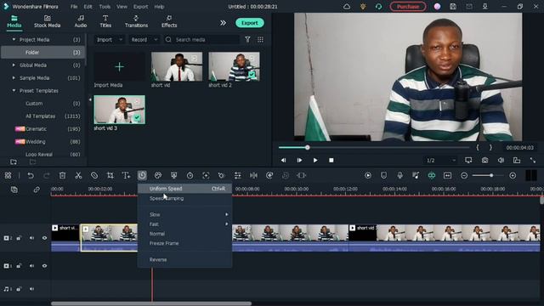
Task: Open the File menu
Action: pos(74,7)
